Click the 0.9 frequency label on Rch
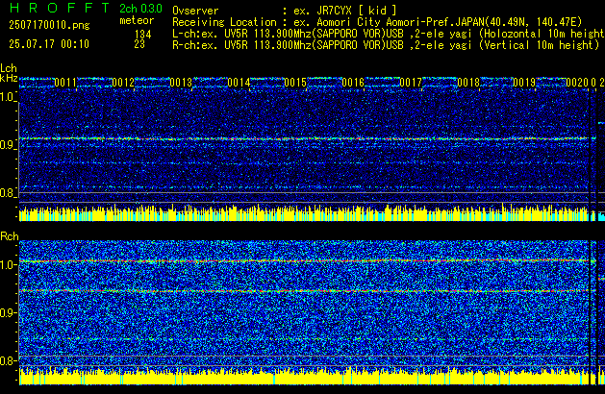The width and height of the screenshot is (605, 394). 8,312
